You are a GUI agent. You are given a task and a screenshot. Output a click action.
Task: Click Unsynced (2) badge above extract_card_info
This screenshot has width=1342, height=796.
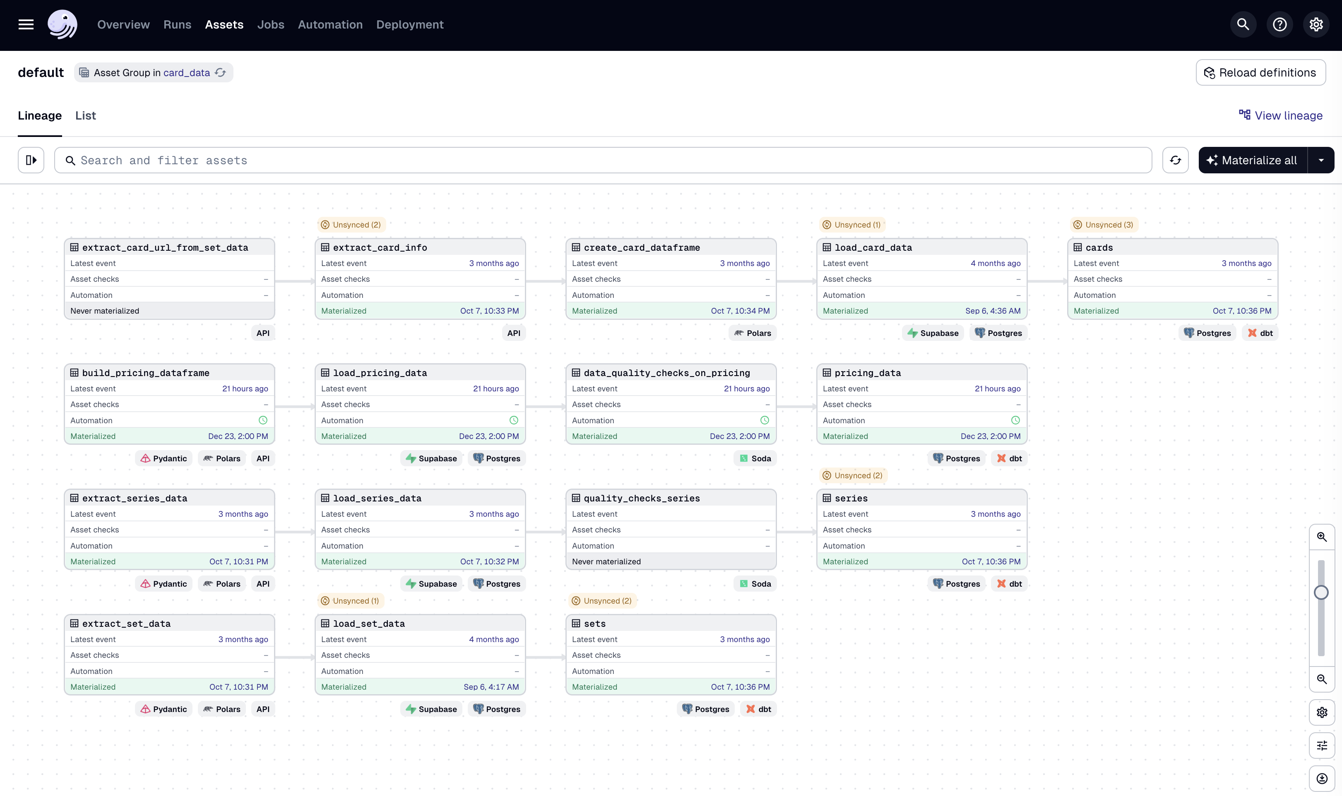(351, 225)
